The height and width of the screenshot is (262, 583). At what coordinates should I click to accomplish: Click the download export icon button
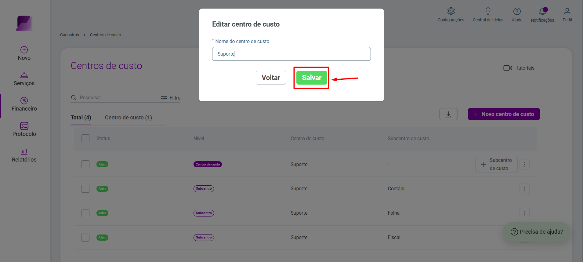tap(448, 114)
